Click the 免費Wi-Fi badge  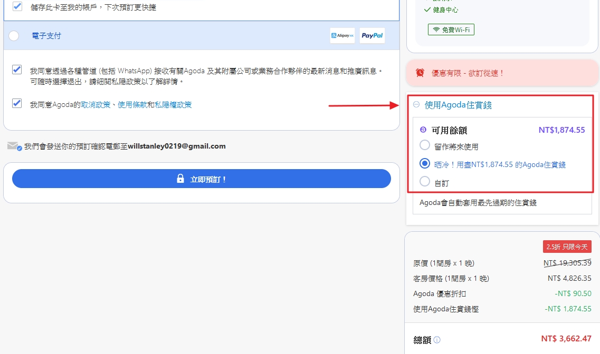[451, 29]
